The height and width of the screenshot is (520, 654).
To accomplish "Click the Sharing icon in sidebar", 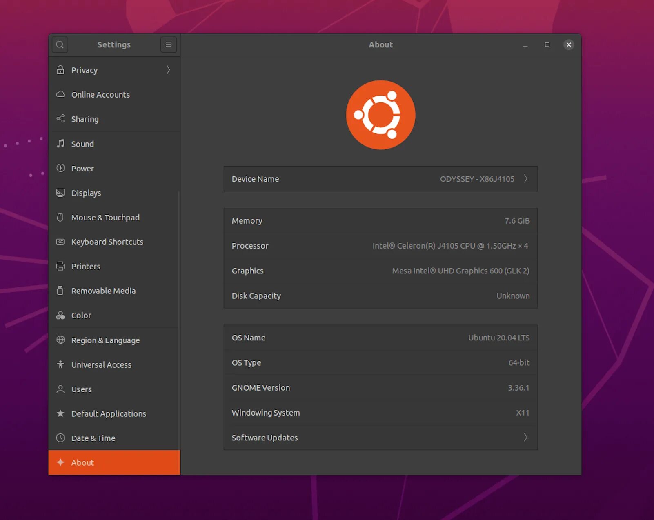I will click(x=60, y=119).
